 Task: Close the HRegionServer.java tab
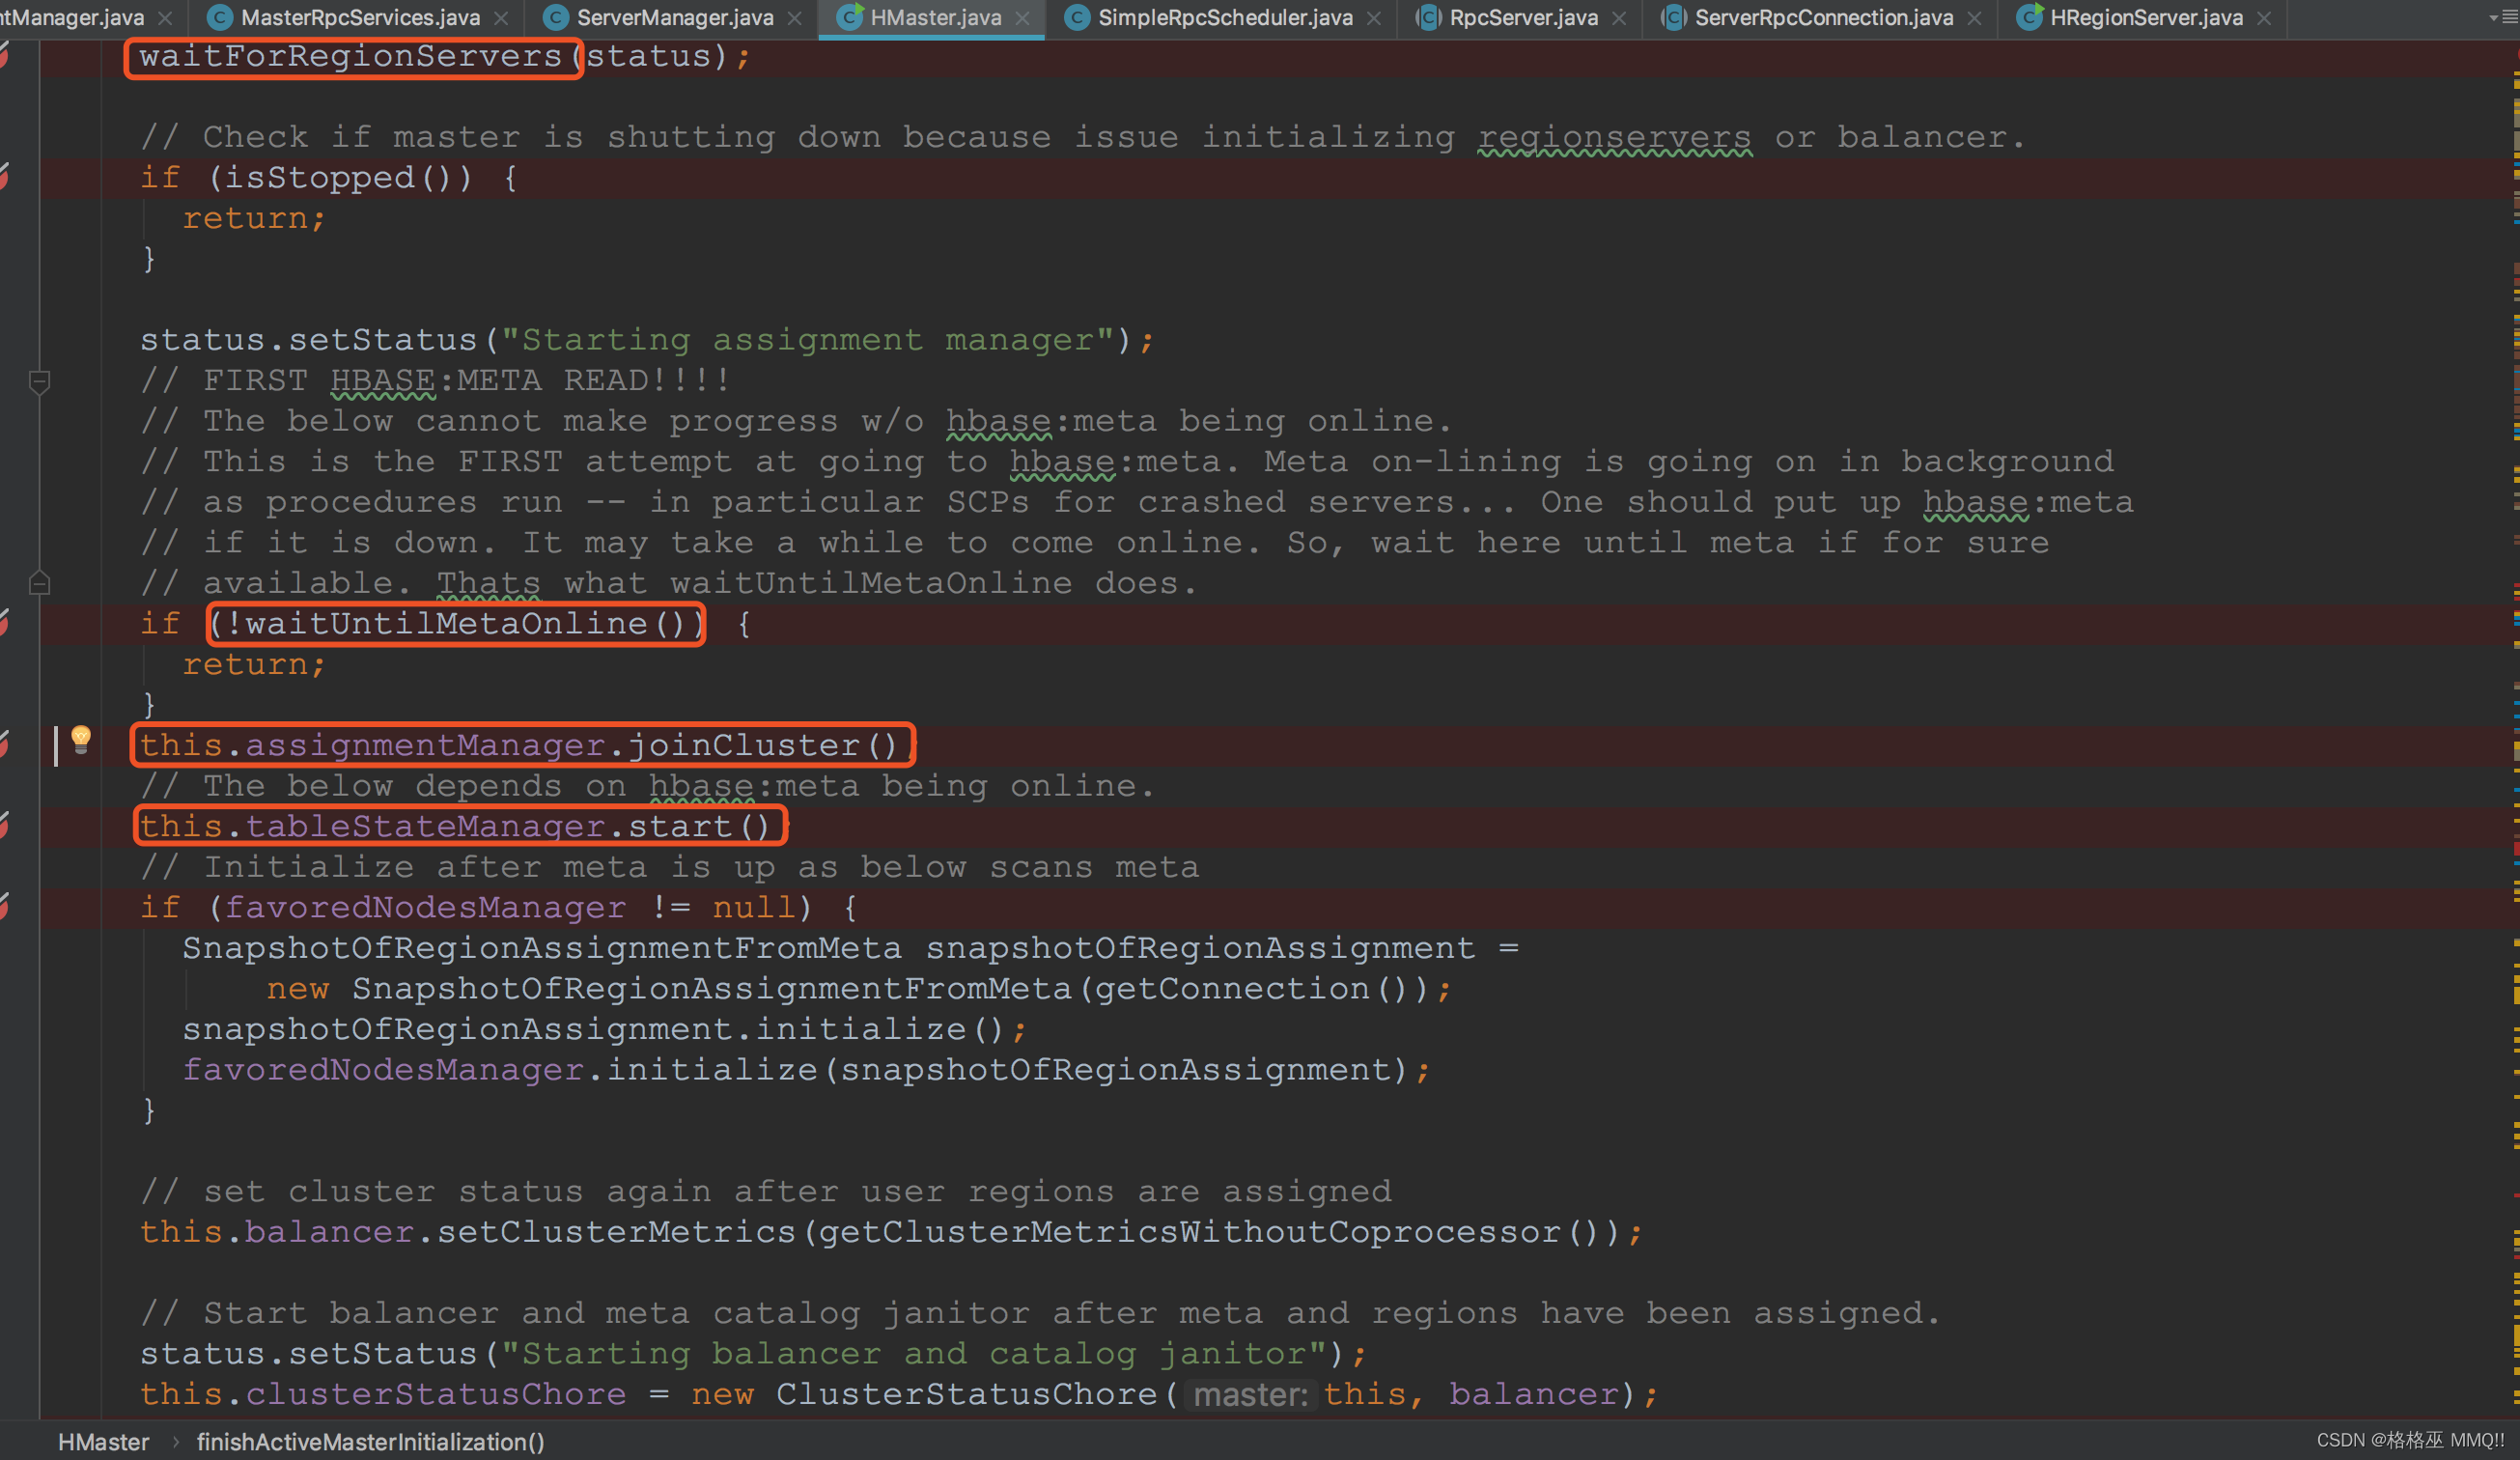point(2265,18)
